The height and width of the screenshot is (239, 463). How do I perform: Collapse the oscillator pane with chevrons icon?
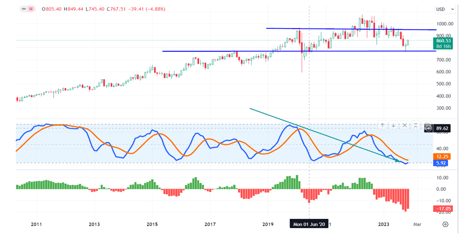[416, 125]
